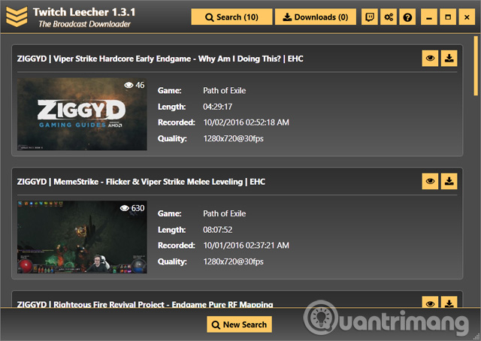The height and width of the screenshot is (341, 481).
Task: Open the Search (10) results view
Action: [231, 17]
